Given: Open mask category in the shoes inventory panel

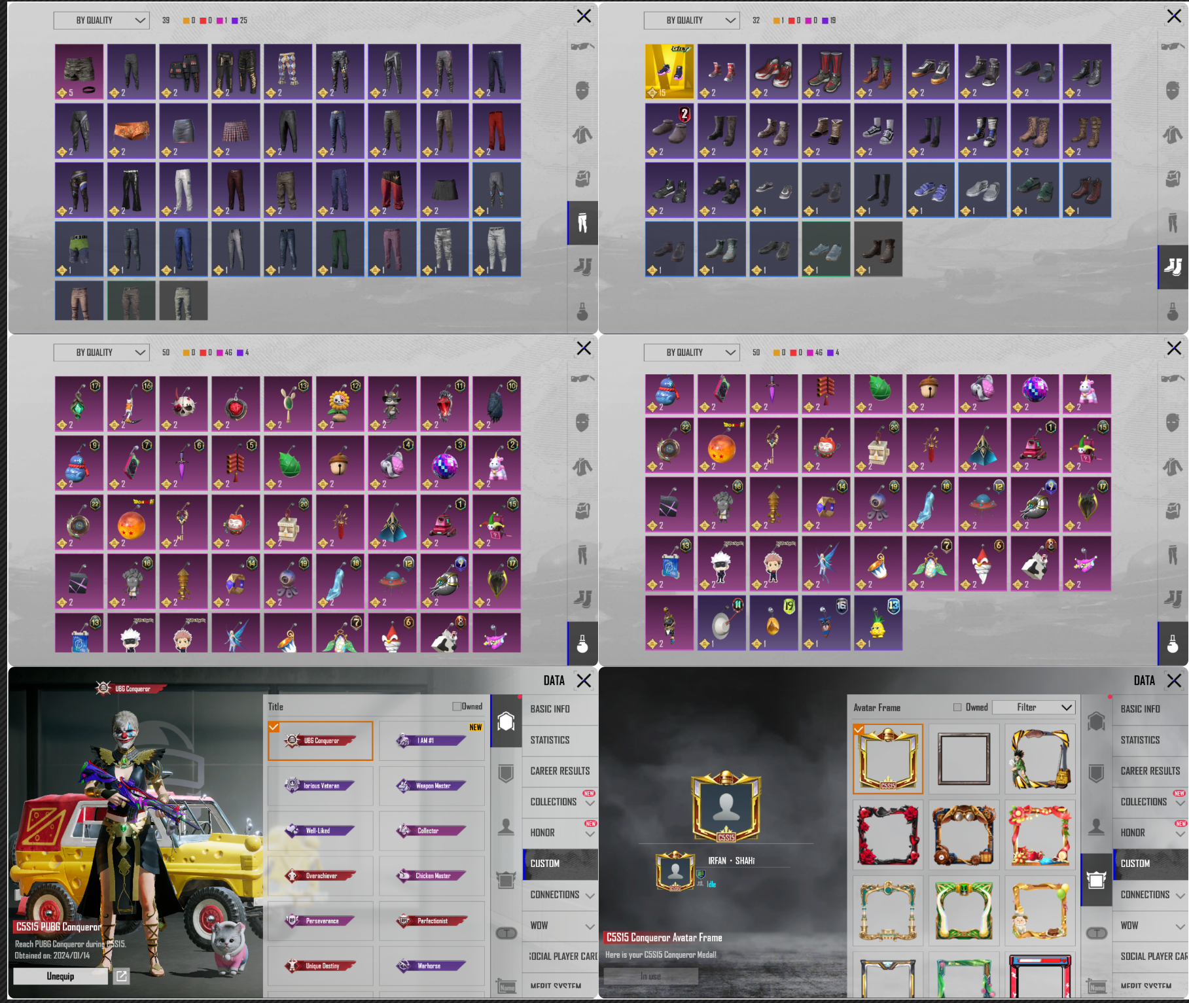Looking at the screenshot, I should (1173, 90).
